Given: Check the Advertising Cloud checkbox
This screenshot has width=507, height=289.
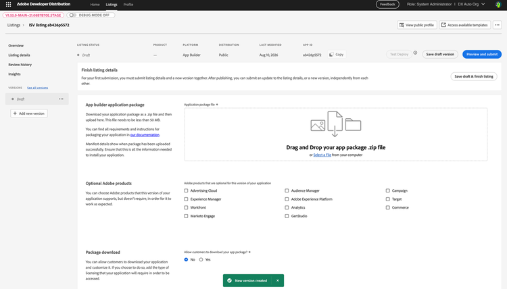Looking at the screenshot, I should click(x=186, y=190).
